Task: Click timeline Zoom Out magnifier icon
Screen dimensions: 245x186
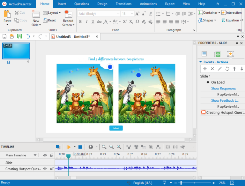Action: pos(112,147)
